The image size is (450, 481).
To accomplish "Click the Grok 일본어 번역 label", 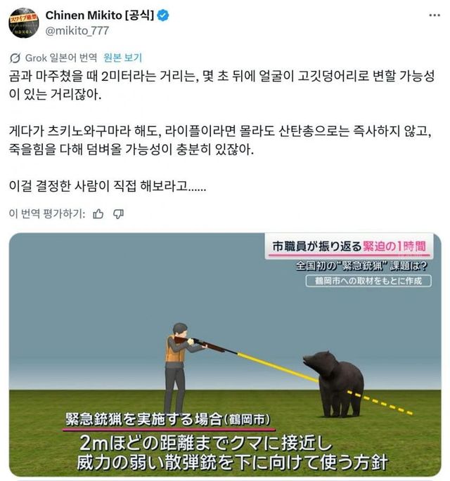I will (60, 58).
